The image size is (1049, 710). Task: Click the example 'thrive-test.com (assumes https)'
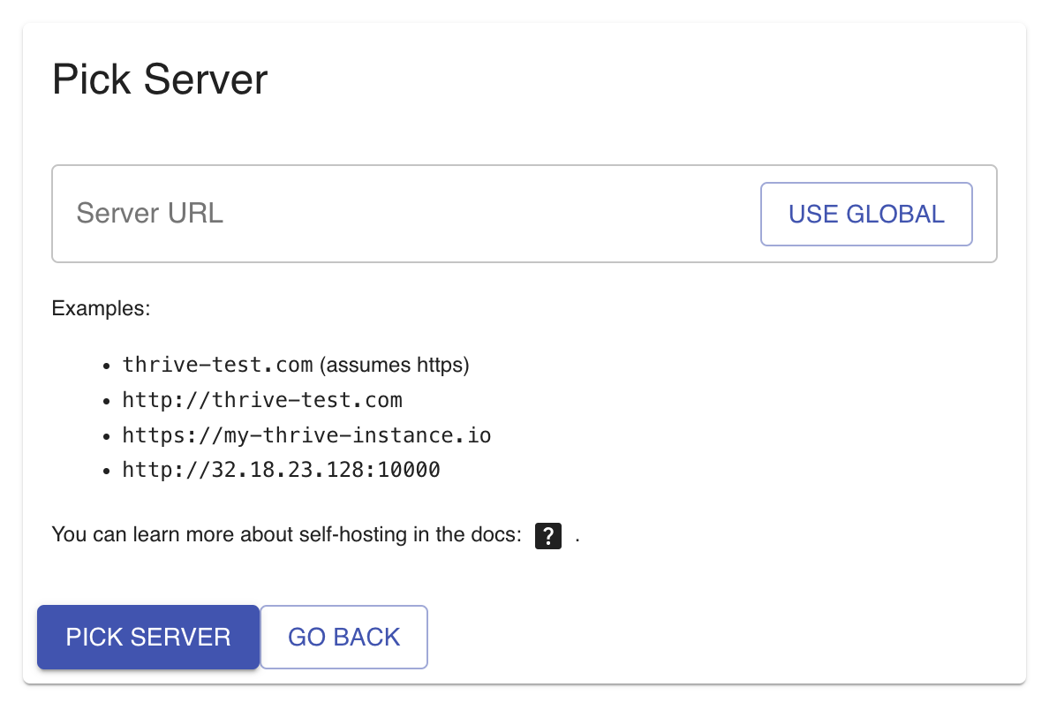294,364
